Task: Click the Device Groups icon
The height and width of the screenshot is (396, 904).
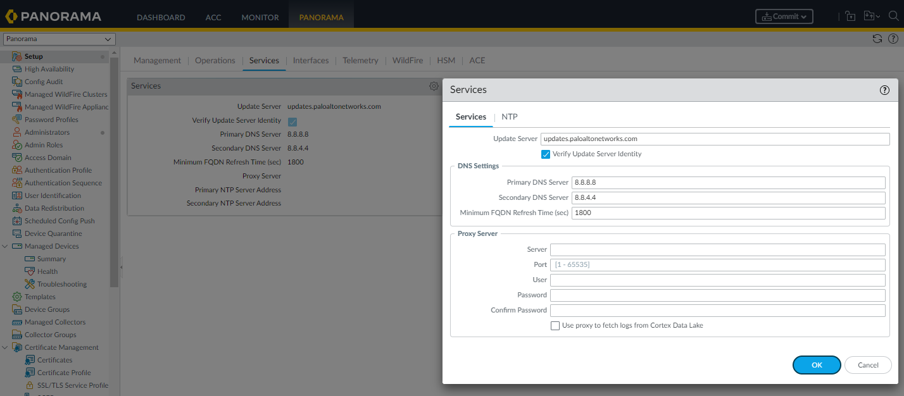Action: (17, 309)
